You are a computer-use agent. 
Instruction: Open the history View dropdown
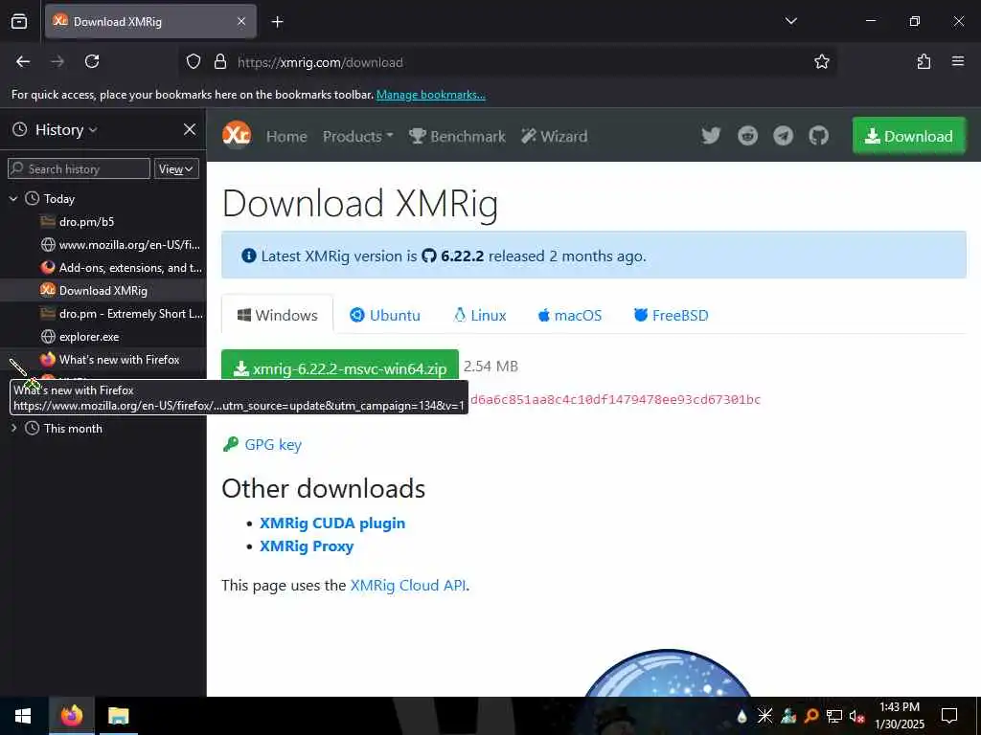point(176,168)
